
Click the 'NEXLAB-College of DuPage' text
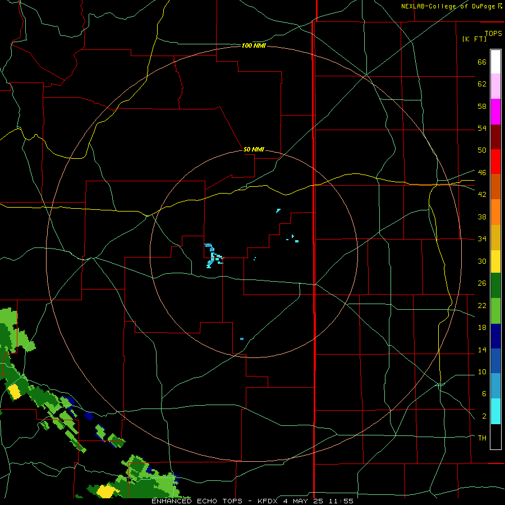pyautogui.click(x=448, y=6)
